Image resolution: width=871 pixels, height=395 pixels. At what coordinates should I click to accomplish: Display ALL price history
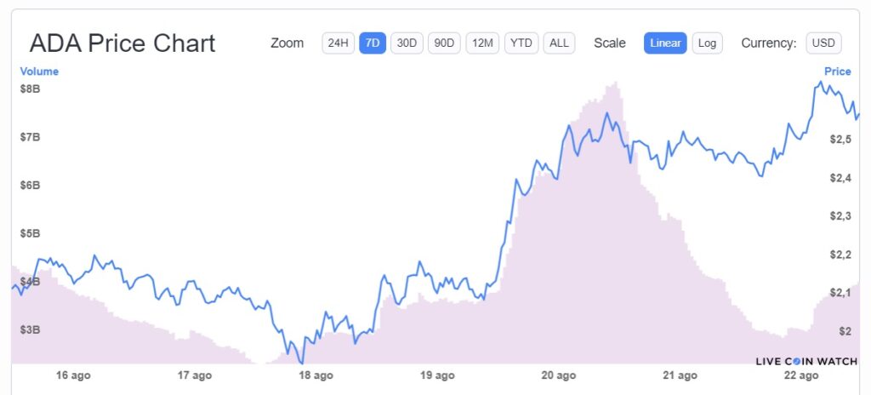(x=559, y=43)
